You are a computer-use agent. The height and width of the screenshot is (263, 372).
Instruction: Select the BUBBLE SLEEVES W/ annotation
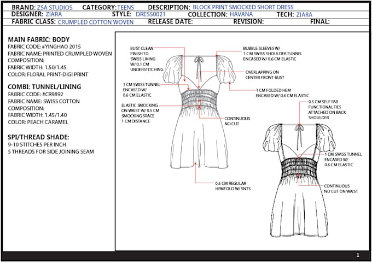(x=272, y=54)
